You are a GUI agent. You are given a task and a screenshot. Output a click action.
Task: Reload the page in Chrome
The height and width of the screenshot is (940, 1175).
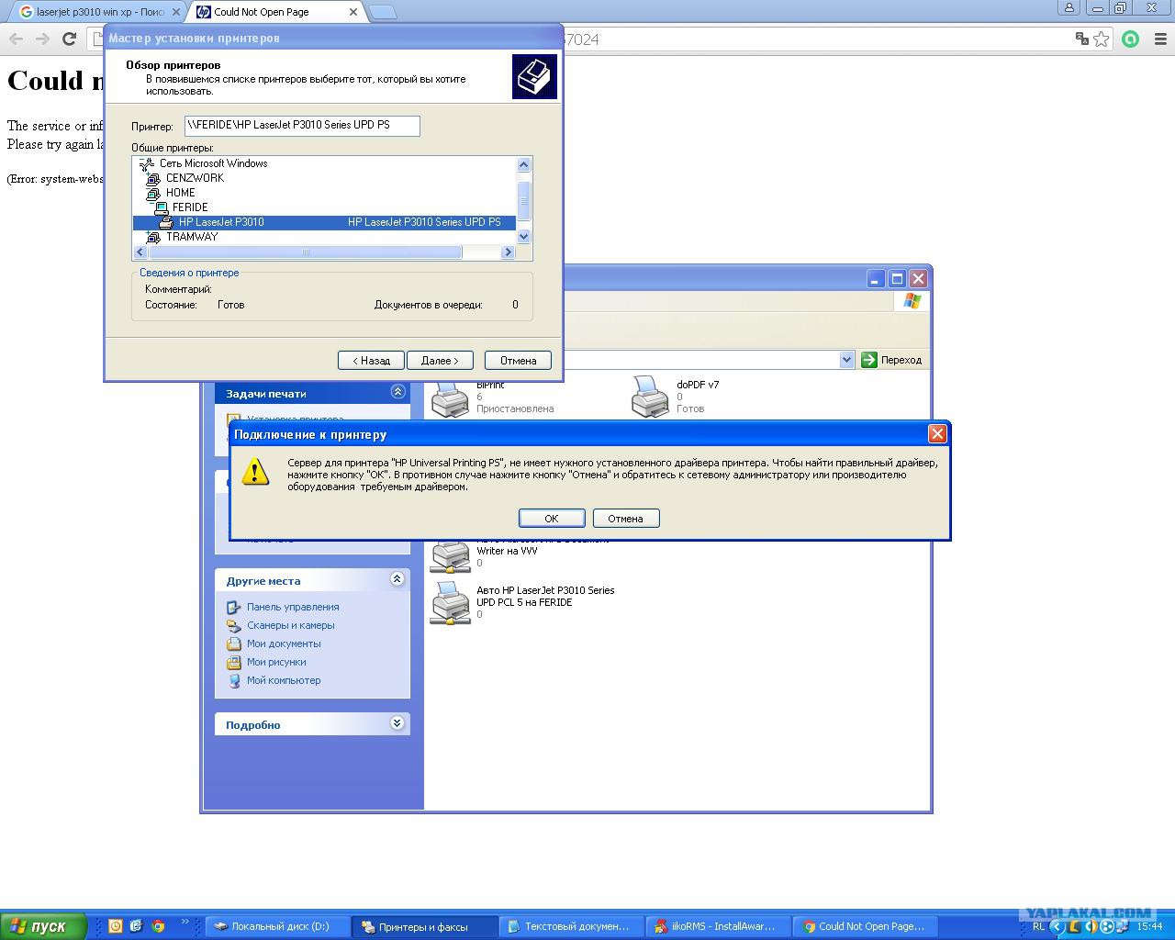69,39
